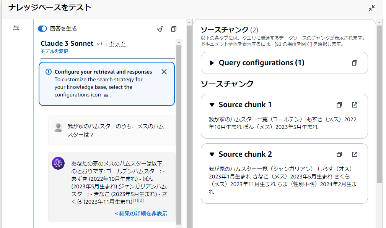Click the ドット dotted label

[117, 43]
